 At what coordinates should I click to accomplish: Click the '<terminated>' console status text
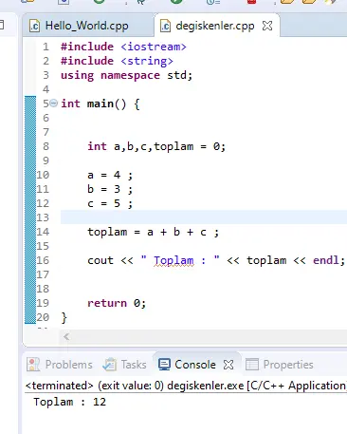[x=60, y=386]
